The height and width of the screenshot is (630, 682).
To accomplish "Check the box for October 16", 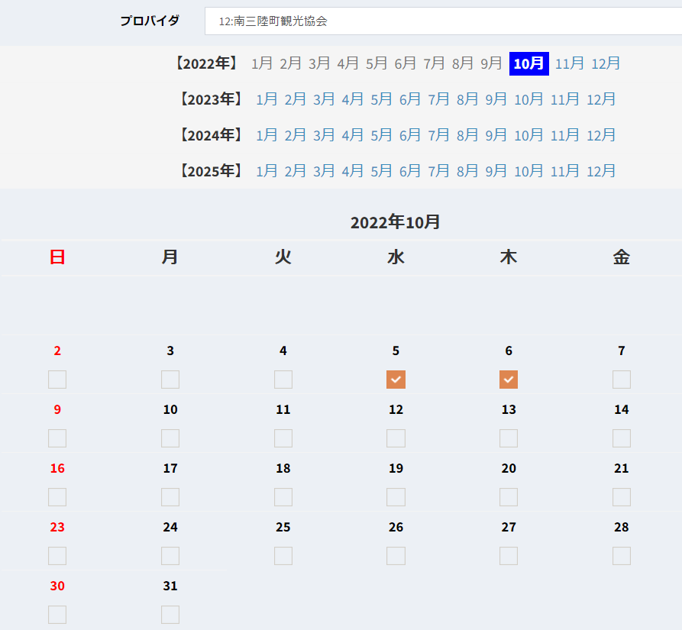I will coord(57,497).
